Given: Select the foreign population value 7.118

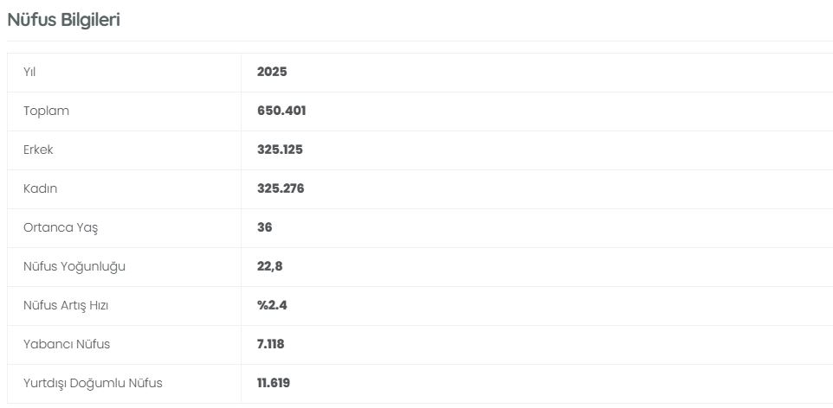Looking at the screenshot, I should [x=271, y=344].
